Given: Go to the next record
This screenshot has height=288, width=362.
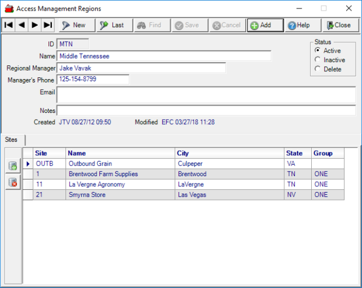Looking at the screenshot, I should [x=35, y=25].
